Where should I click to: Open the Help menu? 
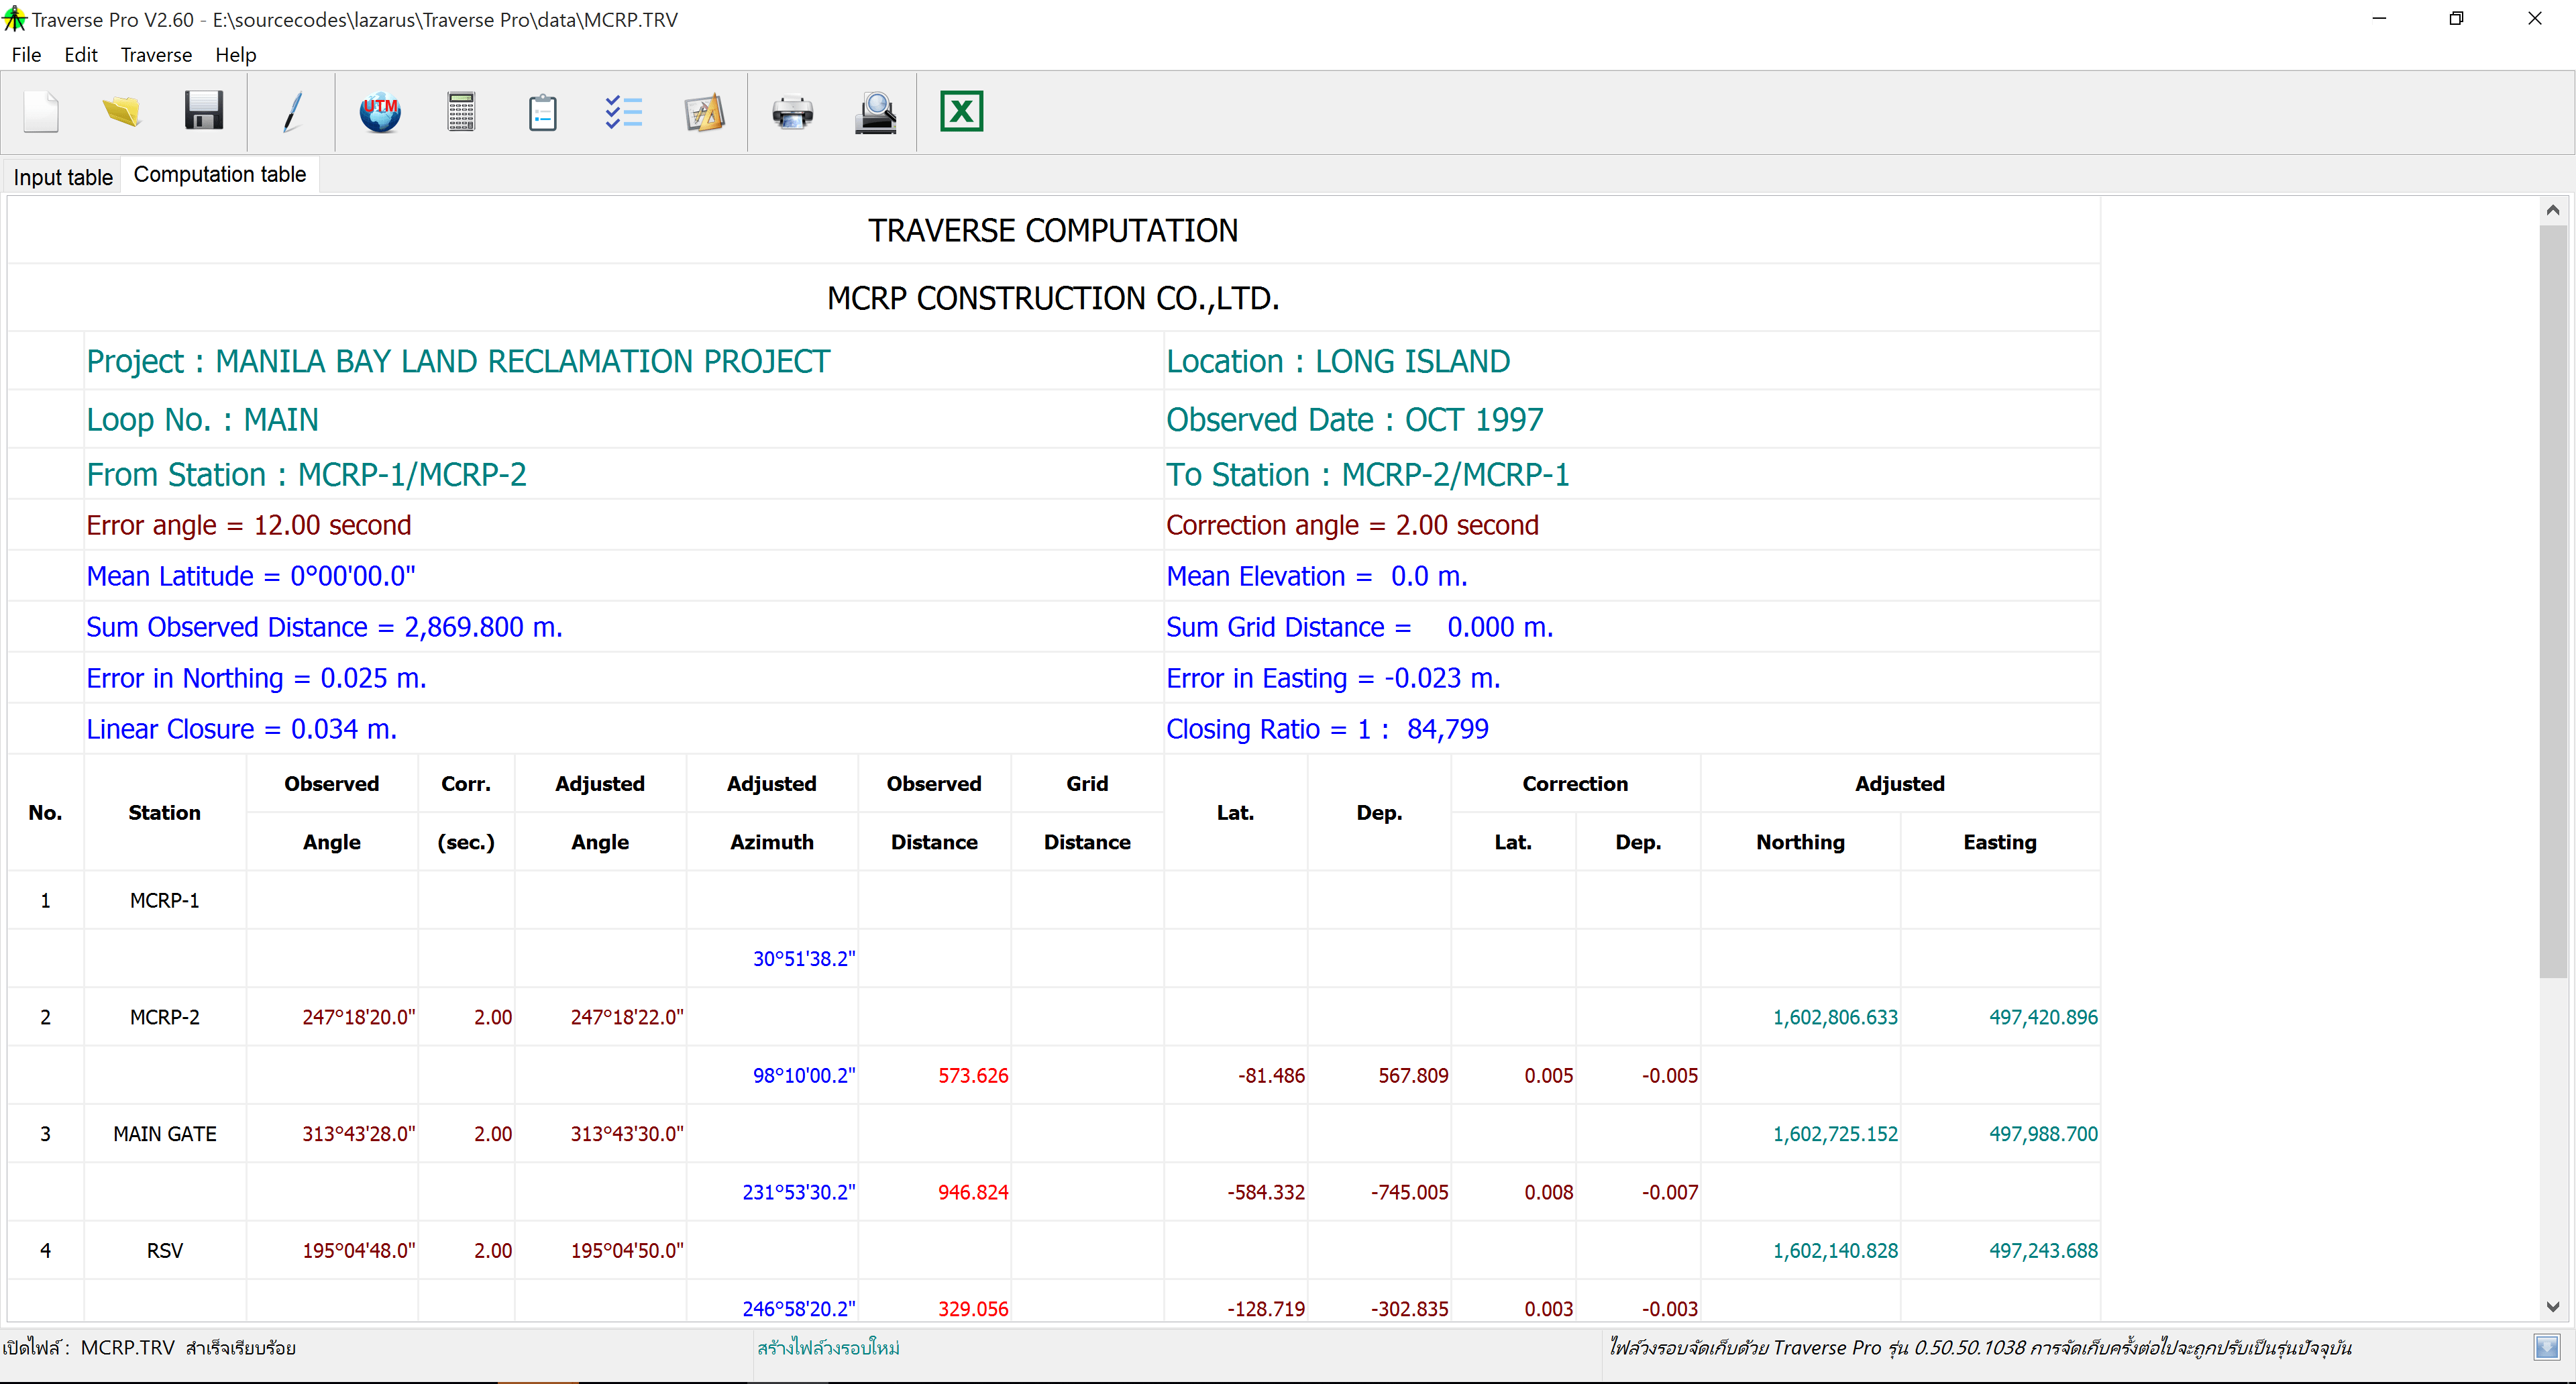pos(236,55)
